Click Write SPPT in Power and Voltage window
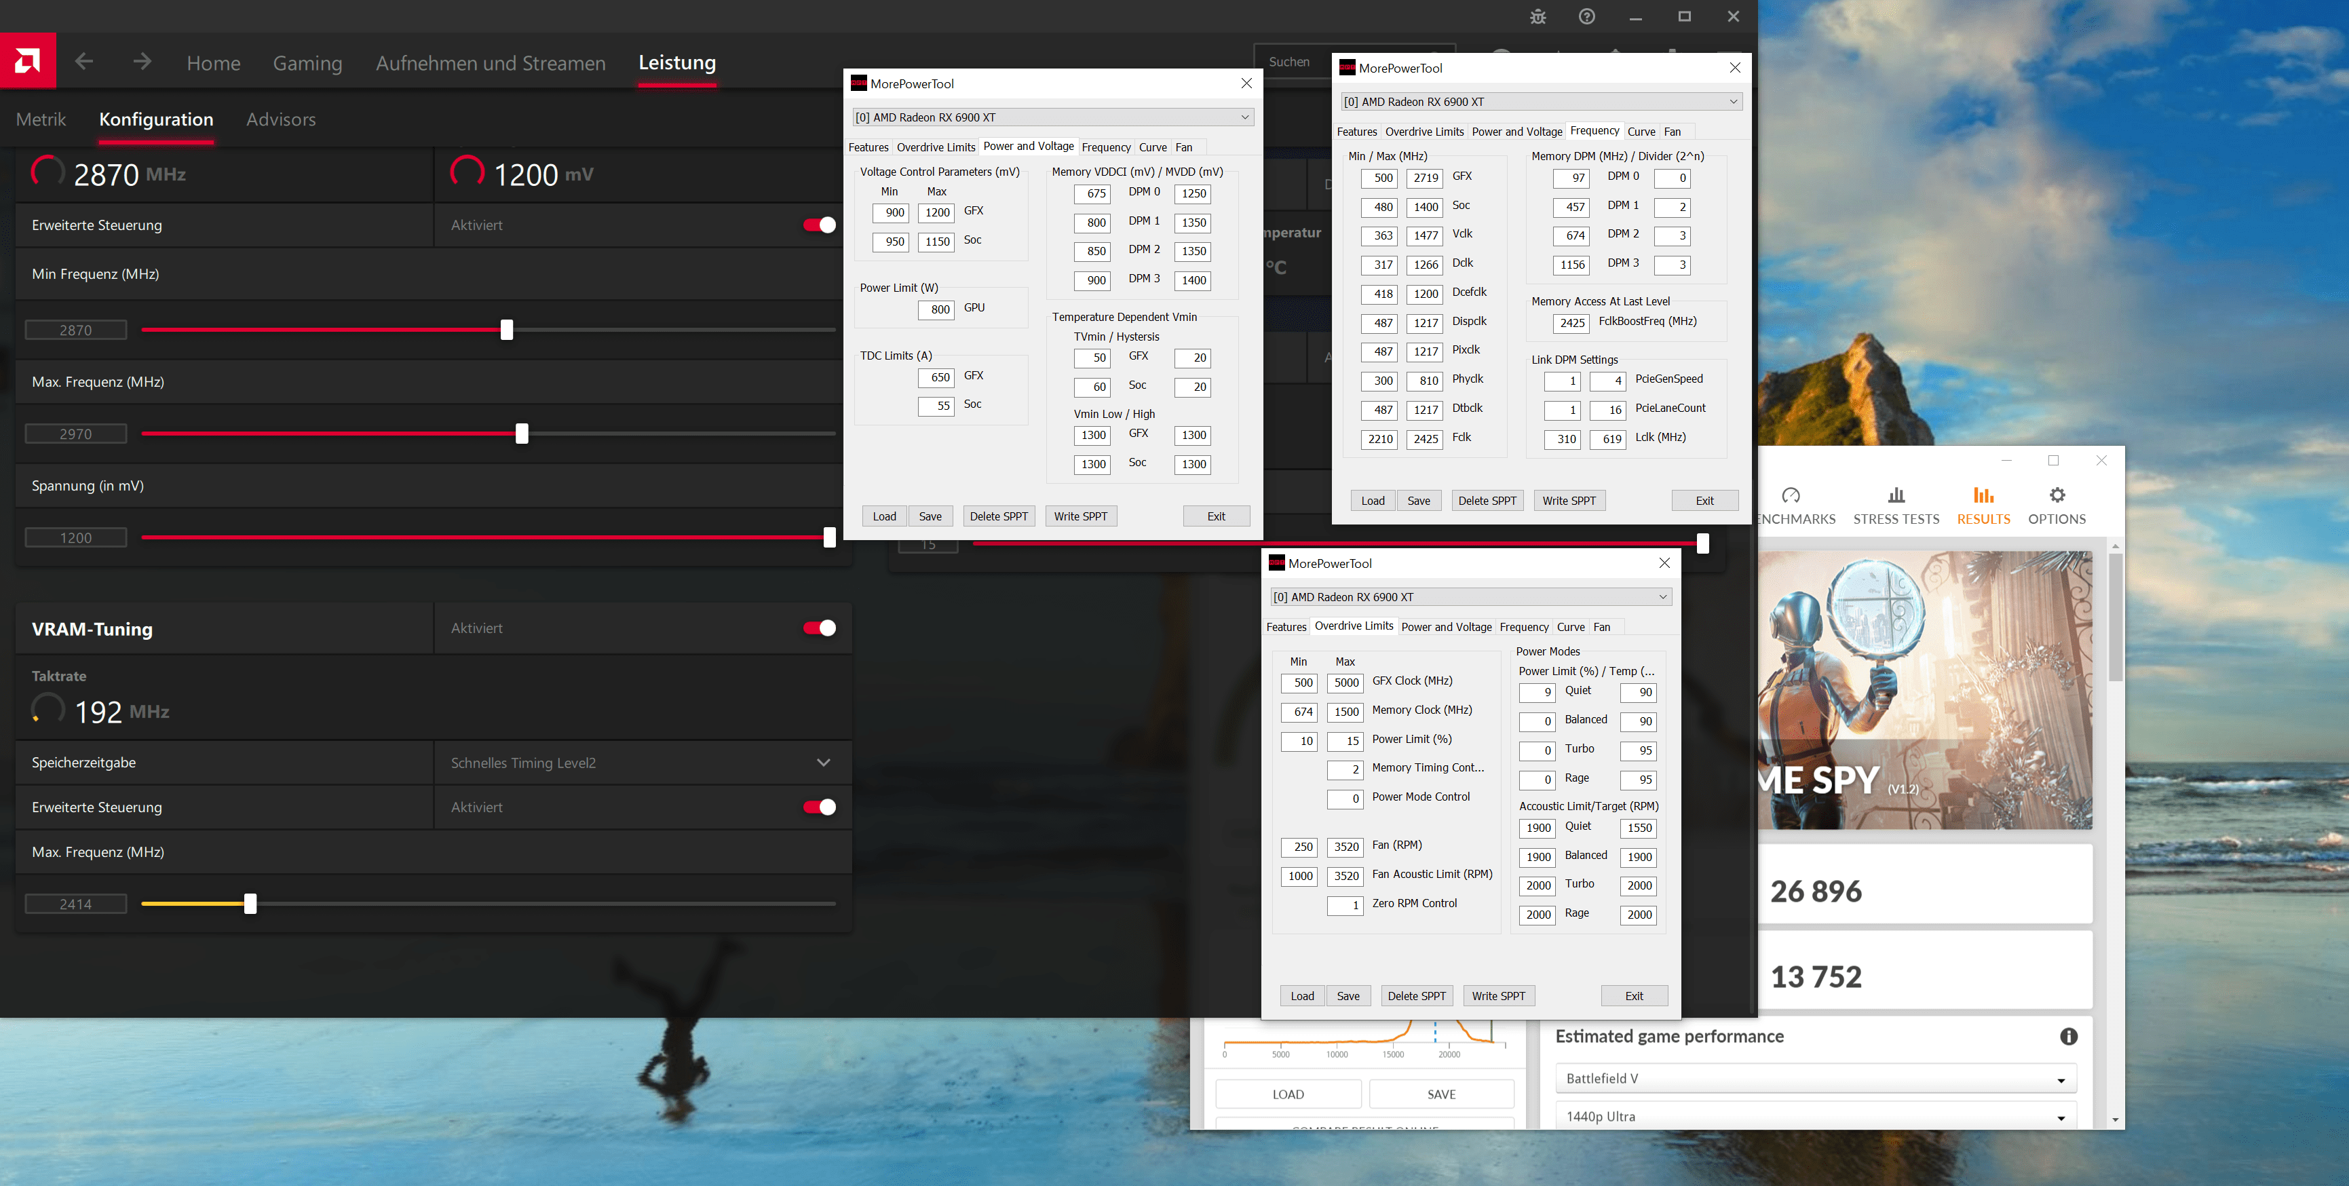This screenshot has height=1186, width=2349. pos(1081,516)
